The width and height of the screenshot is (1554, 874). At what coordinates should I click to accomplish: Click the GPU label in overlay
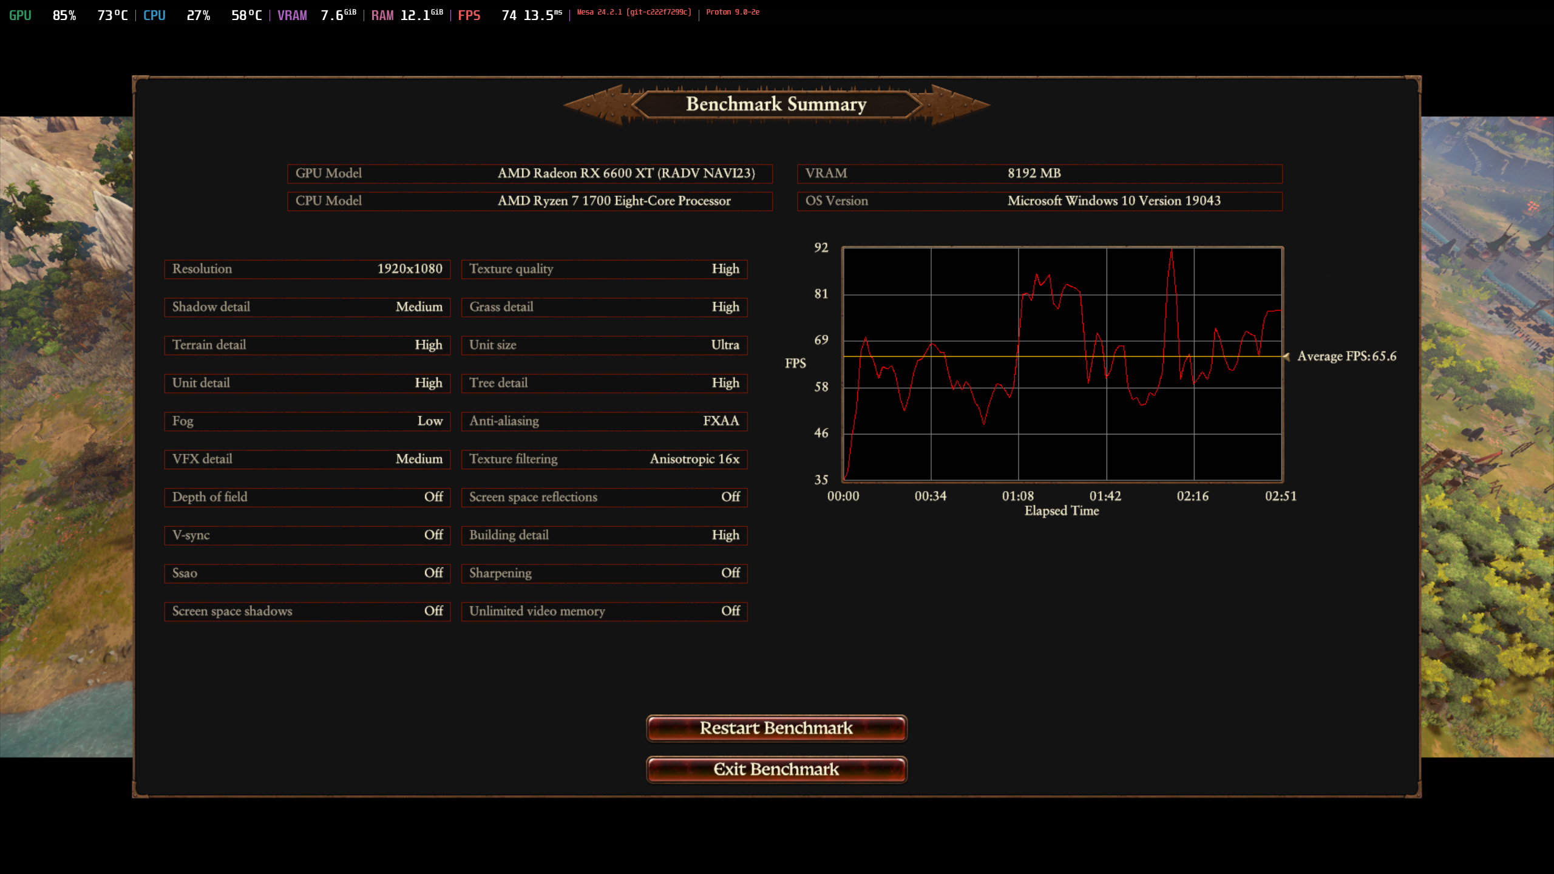20,15
